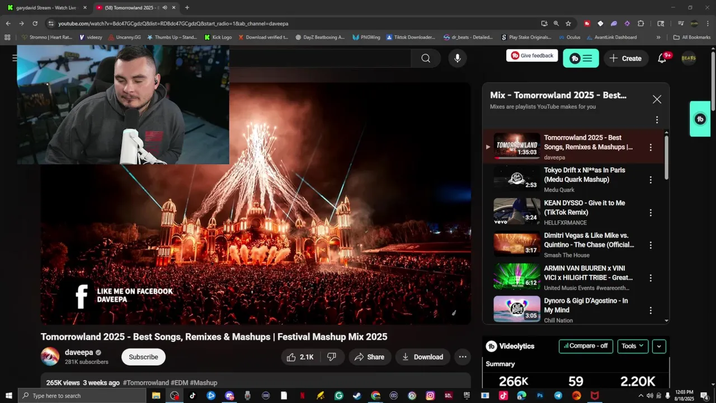Play the Dynoro In My Mind thumbnail

pos(517,310)
